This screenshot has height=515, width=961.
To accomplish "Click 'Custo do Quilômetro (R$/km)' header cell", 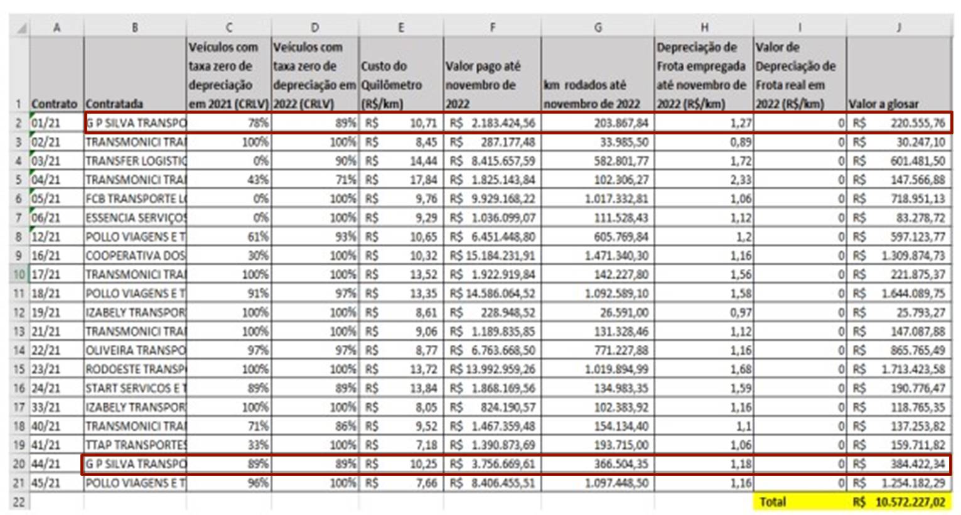I will tap(401, 75).
